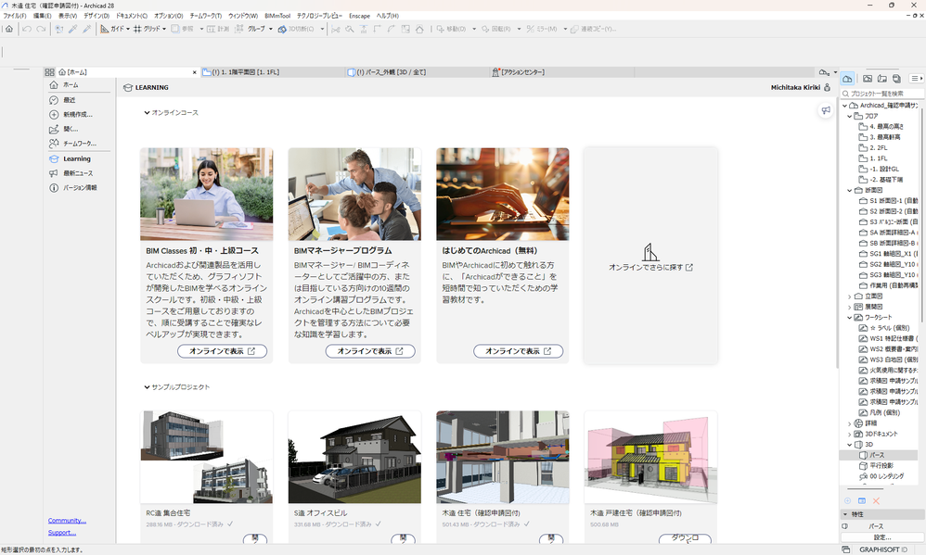Click 新規作成... in the sidebar

pyautogui.click(x=79, y=114)
